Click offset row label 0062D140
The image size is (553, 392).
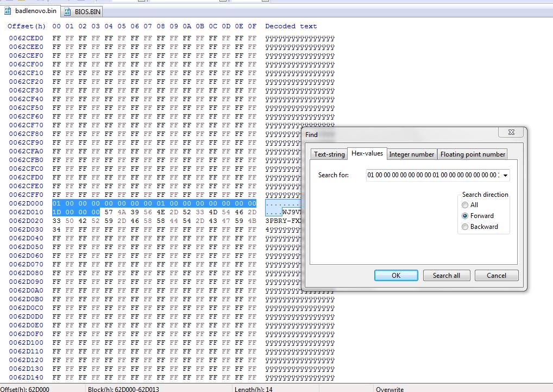pos(26,377)
